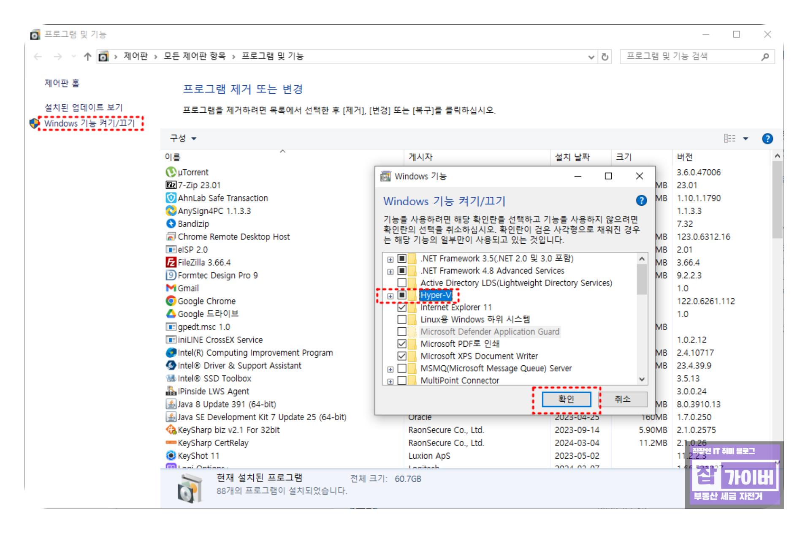Click 취소 button in Windows 기능
The height and width of the screenshot is (533, 808).
[x=622, y=399]
